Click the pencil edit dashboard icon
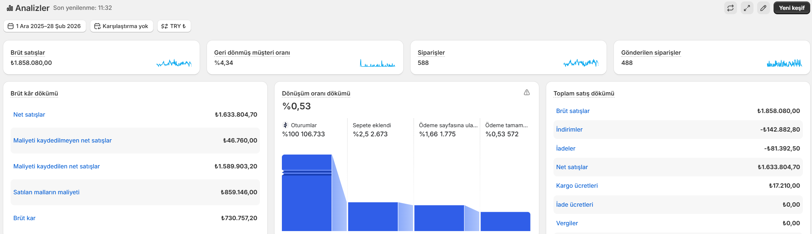Viewport: 812px width, 234px height. [763, 8]
